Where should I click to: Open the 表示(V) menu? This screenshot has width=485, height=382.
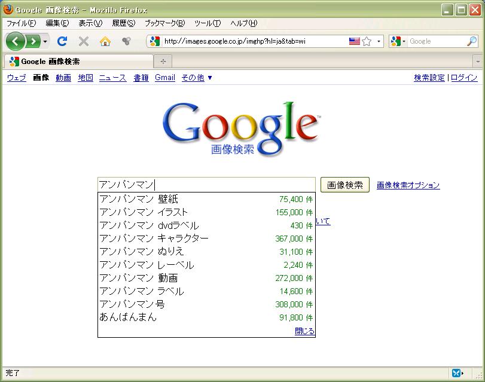90,23
